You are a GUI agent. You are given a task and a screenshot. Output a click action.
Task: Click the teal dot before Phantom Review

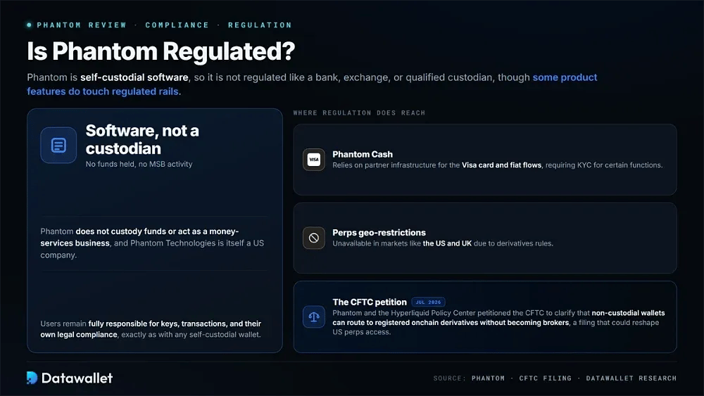click(x=29, y=25)
